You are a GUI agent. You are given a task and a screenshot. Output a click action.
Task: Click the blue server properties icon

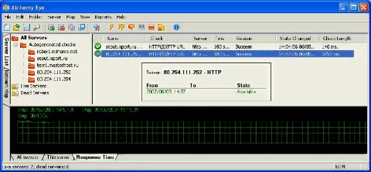click(82, 27)
